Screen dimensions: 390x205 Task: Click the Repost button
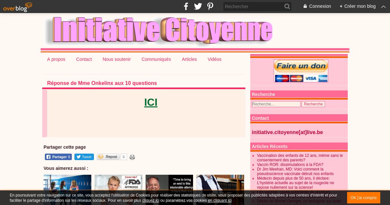pos(108,157)
